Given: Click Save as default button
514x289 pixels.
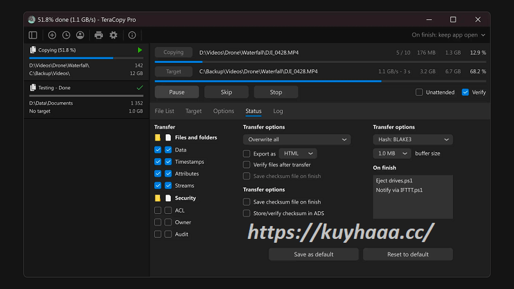Looking at the screenshot, I should 314,254.
